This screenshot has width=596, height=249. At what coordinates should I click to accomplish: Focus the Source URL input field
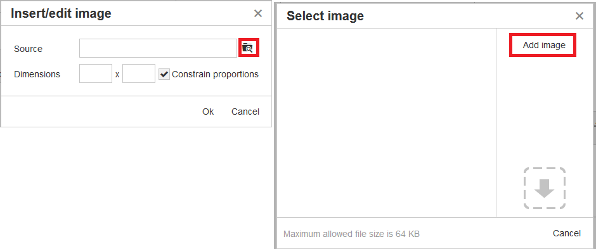point(158,48)
